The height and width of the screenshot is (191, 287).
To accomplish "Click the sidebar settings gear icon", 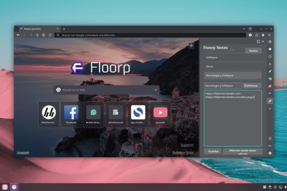I will click(x=270, y=153).
